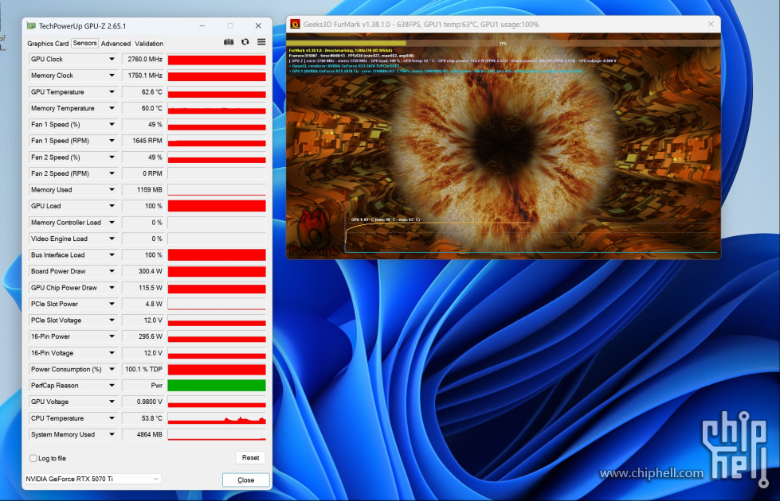Open the Memory Controller Load dropdown

(112, 223)
